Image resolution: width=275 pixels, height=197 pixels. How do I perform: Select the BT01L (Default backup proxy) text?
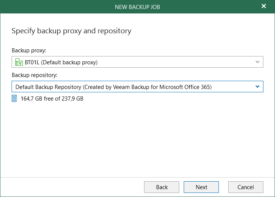click(x=61, y=62)
